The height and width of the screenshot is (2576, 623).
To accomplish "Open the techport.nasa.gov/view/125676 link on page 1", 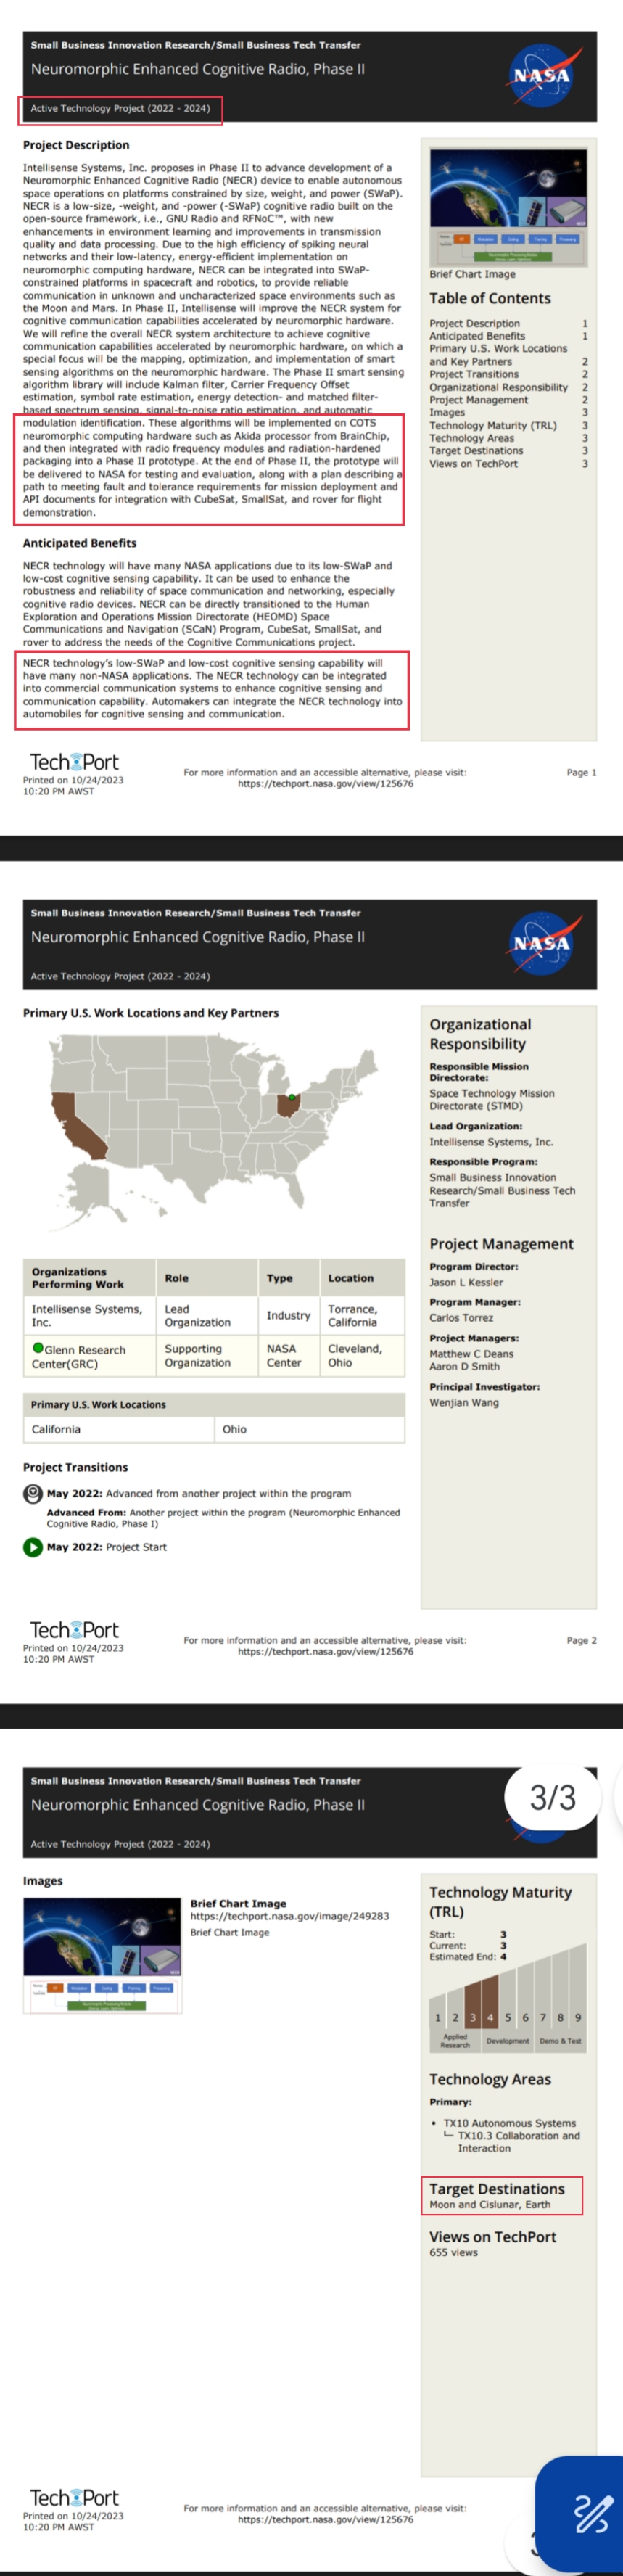I will 325,784.
